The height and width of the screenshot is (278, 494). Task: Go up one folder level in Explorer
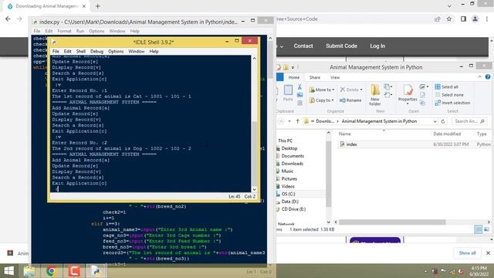click(x=297, y=121)
